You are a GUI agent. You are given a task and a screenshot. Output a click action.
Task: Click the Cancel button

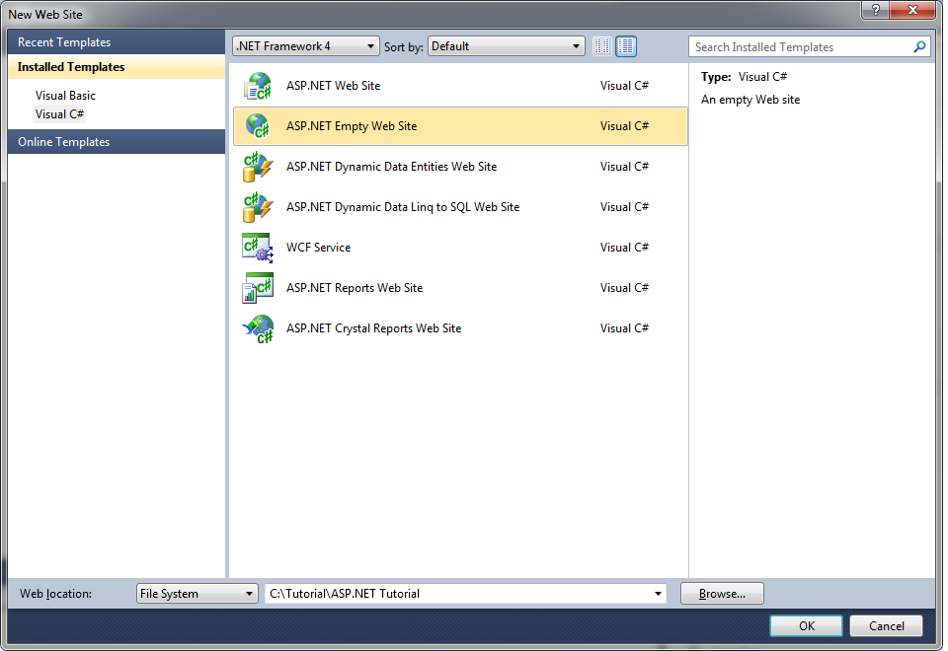[x=887, y=626]
